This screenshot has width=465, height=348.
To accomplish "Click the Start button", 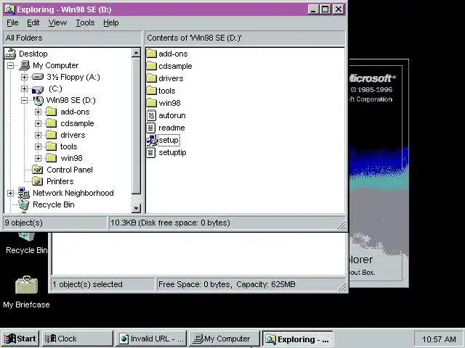I will (20, 339).
